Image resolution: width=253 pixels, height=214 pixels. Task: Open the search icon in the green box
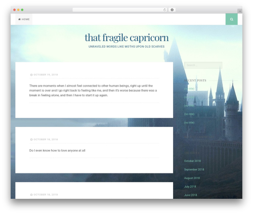pyautogui.click(x=231, y=19)
